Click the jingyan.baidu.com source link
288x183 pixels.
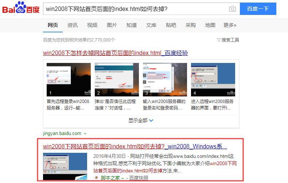(x=62, y=134)
